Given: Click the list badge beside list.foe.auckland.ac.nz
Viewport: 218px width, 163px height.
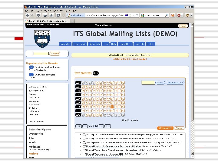Looking at the screenshot, I should pyautogui.click(x=31, y=67).
